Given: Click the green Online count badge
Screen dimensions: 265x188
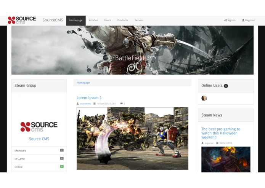Looking at the screenshot, I should coord(62,167).
